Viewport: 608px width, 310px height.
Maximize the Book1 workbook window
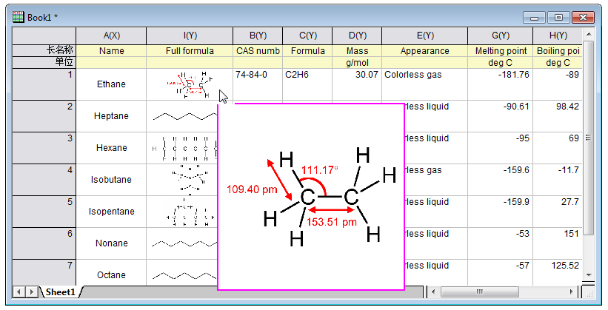tap(558, 16)
